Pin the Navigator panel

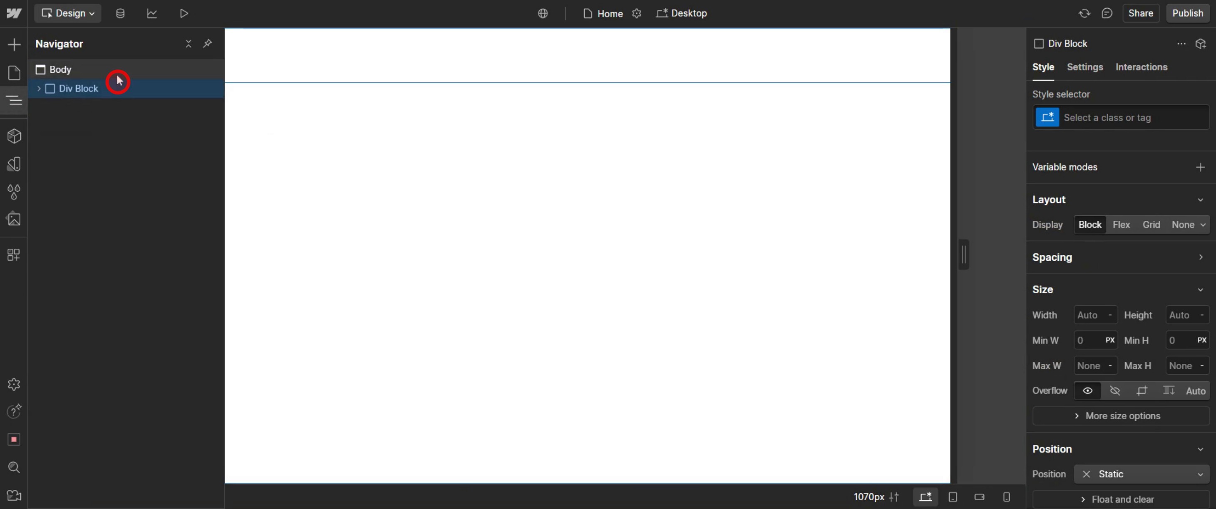tap(207, 43)
